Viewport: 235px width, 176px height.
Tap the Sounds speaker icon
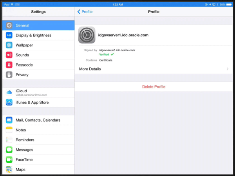(x=9, y=55)
